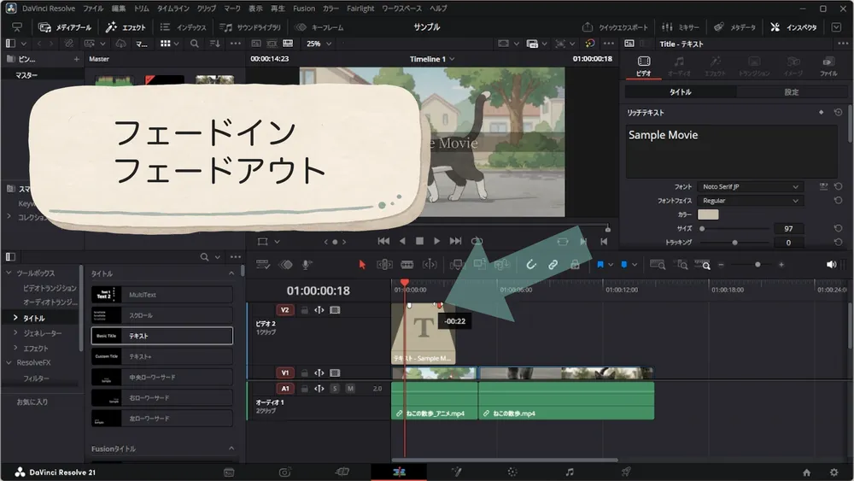
Task: Open the エフェクト panel button
Action: click(x=126, y=27)
